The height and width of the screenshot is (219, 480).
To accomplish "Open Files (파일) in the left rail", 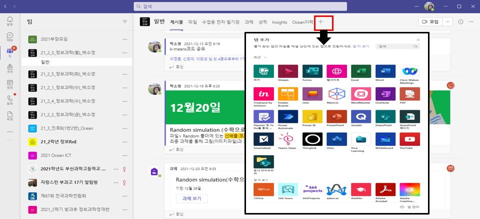I will 10,116.
